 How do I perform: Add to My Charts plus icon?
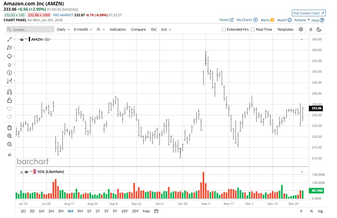point(256,20)
